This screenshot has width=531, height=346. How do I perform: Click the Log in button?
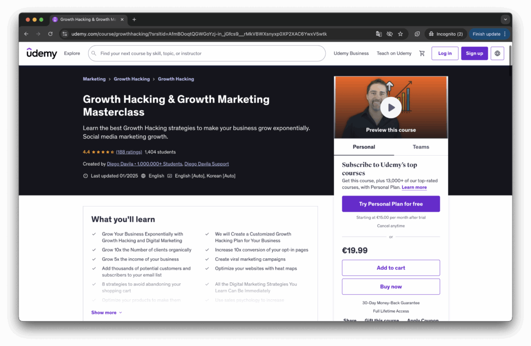coord(444,53)
